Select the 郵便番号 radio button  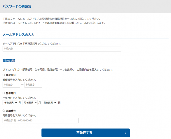point(4,75)
